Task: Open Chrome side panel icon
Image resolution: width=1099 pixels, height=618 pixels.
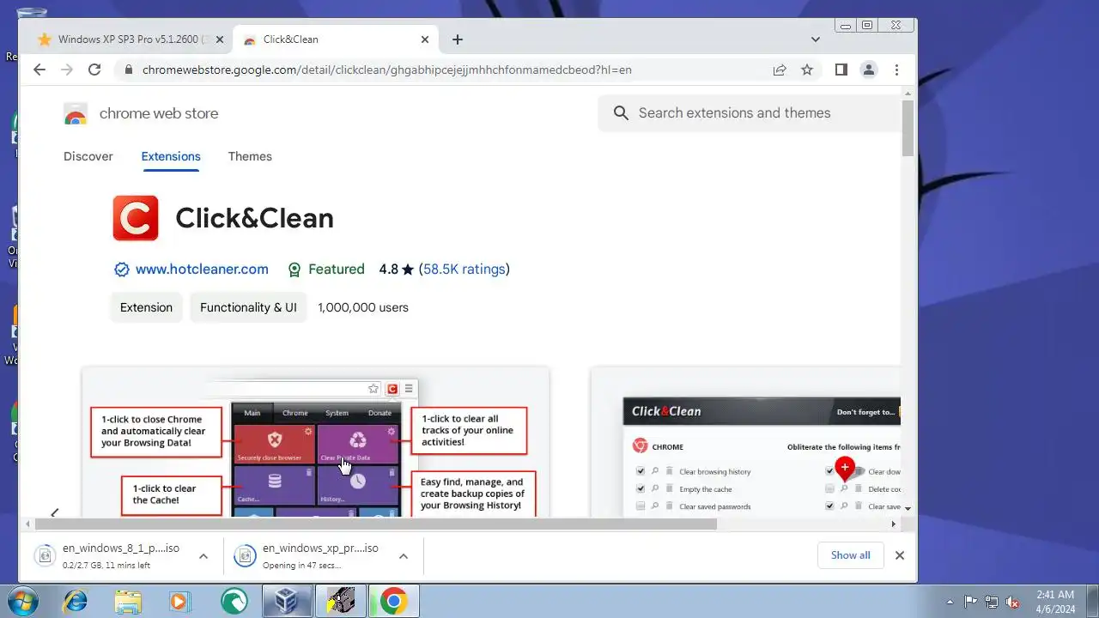Action: (x=841, y=70)
